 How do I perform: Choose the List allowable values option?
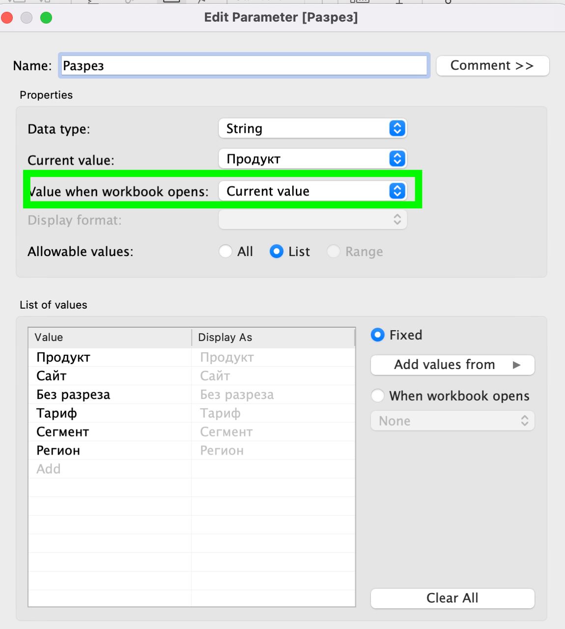point(277,252)
